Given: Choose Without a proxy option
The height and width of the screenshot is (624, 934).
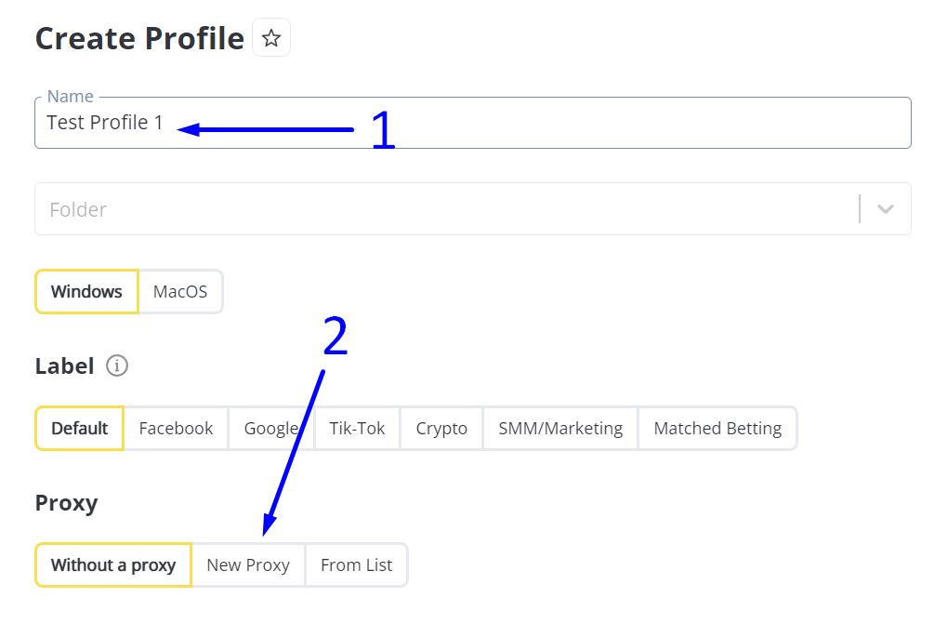Looking at the screenshot, I should (113, 565).
